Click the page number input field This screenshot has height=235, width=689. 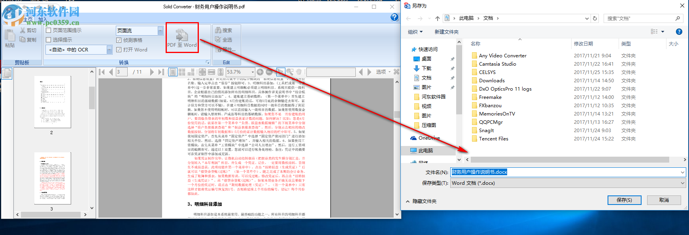pos(122,72)
